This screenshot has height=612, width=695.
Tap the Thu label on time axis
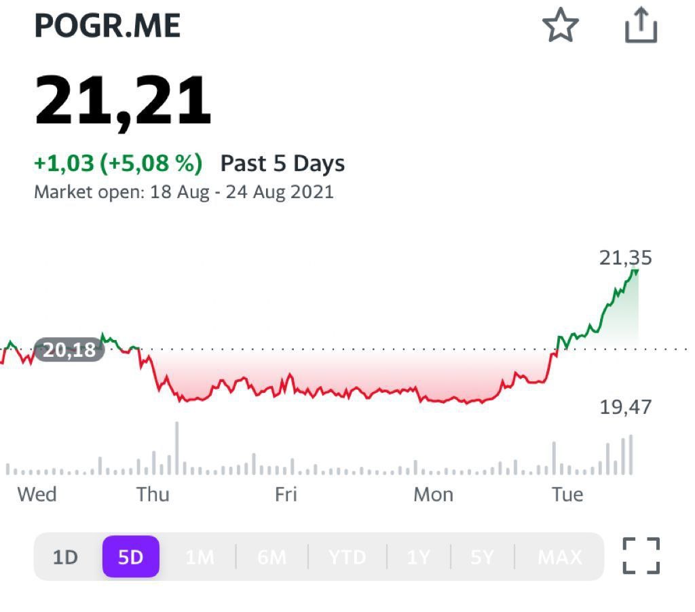point(153,494)
